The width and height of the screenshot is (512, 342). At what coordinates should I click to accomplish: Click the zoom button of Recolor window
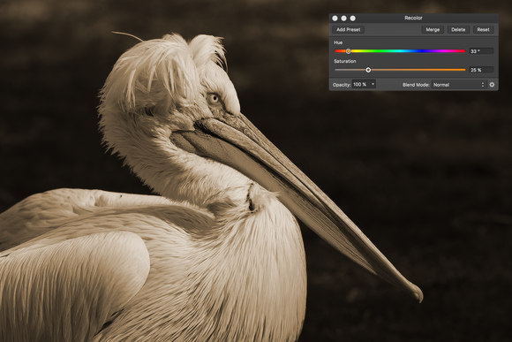[352, 19]
